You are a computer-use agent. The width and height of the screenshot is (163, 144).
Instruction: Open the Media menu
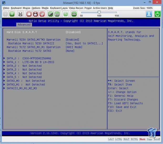pyautogui.click(x=45, y=8)
